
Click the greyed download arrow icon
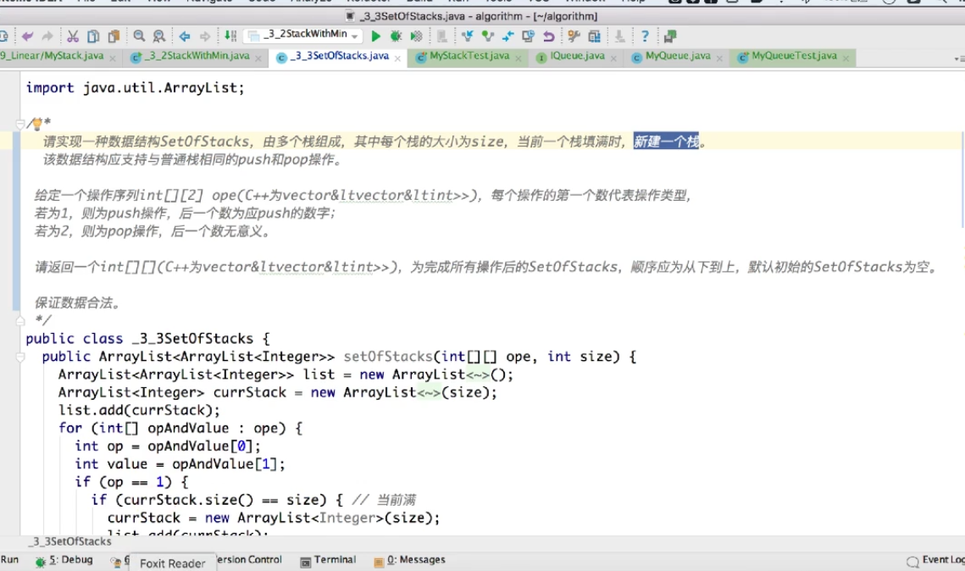point(619,36)
